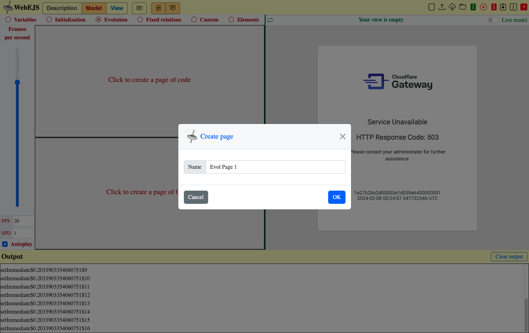This screenshot has height=333, width=529.
Task: Click the red arrow exit icon
Action: coord(524,7)
